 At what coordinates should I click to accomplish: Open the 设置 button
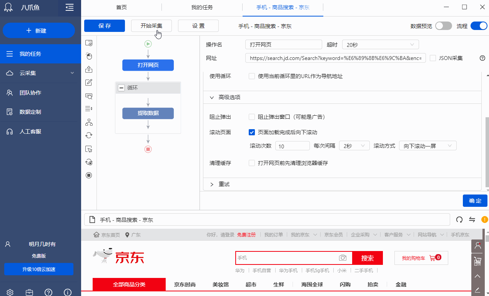point(198,26)
